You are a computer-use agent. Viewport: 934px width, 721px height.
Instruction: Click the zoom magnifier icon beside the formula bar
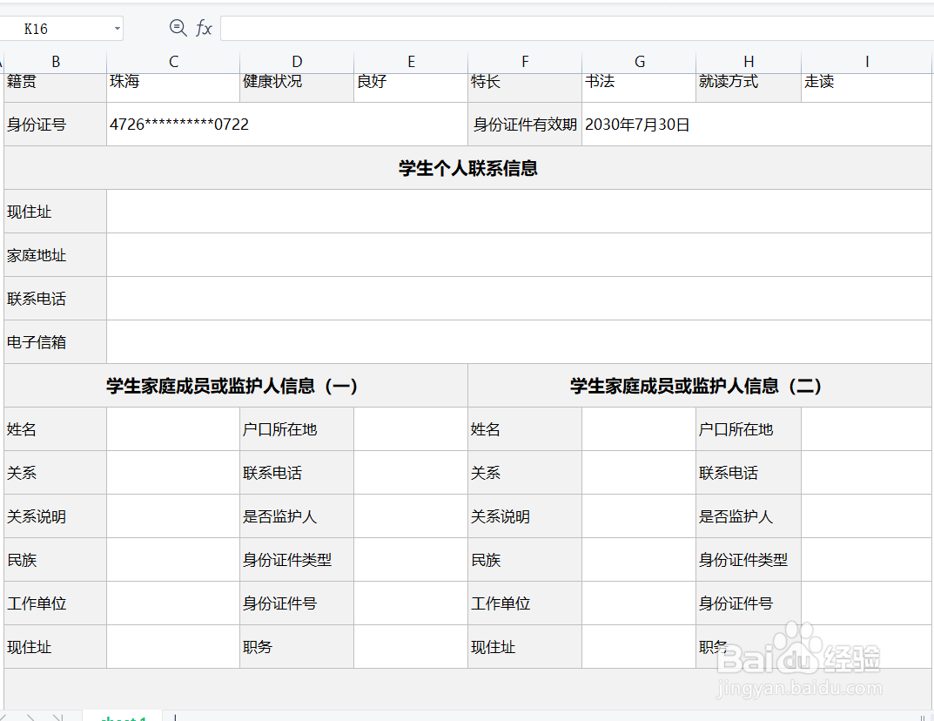[x=177, y=28]
